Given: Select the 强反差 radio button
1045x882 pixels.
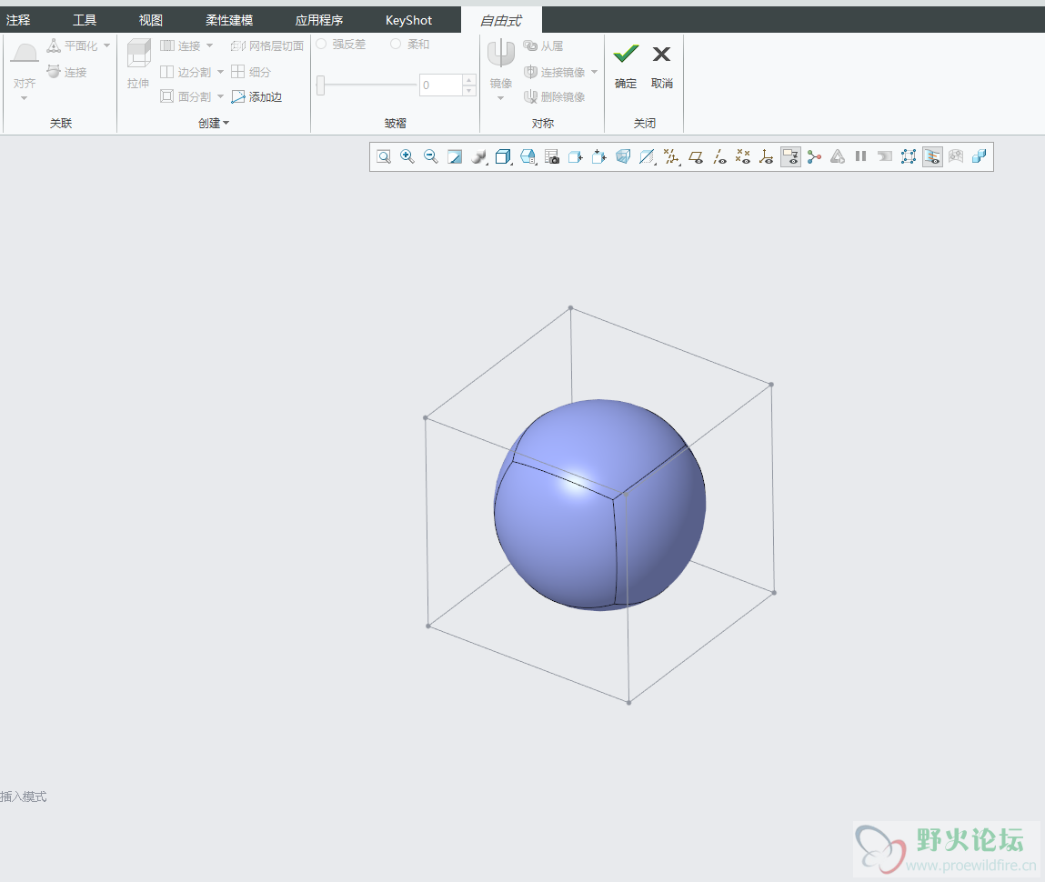Looking at the screenshot, I should [321, 44].
